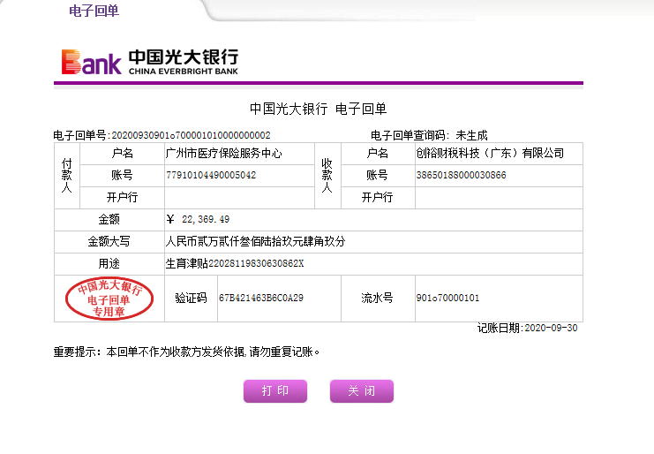654x454 pixels.
Task: Click the 付款人 column label
Action: click(67, 175)
